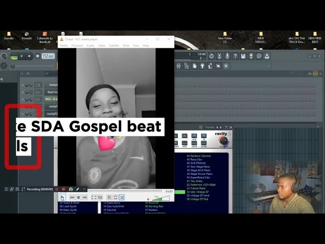
Task: Take a screenshot with recorder camera icon
Action: click(x=71, y=189)
